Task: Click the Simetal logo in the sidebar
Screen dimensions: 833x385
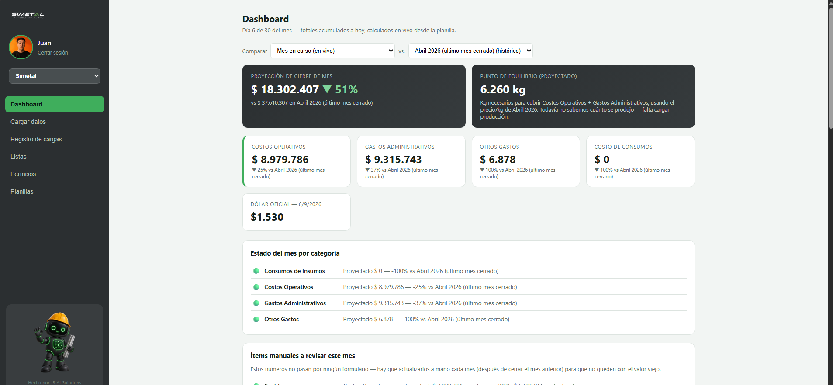Action: [28, 15]
